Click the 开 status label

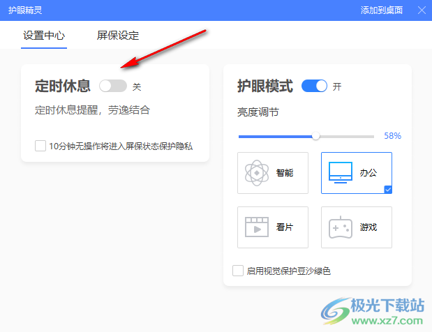337,86
